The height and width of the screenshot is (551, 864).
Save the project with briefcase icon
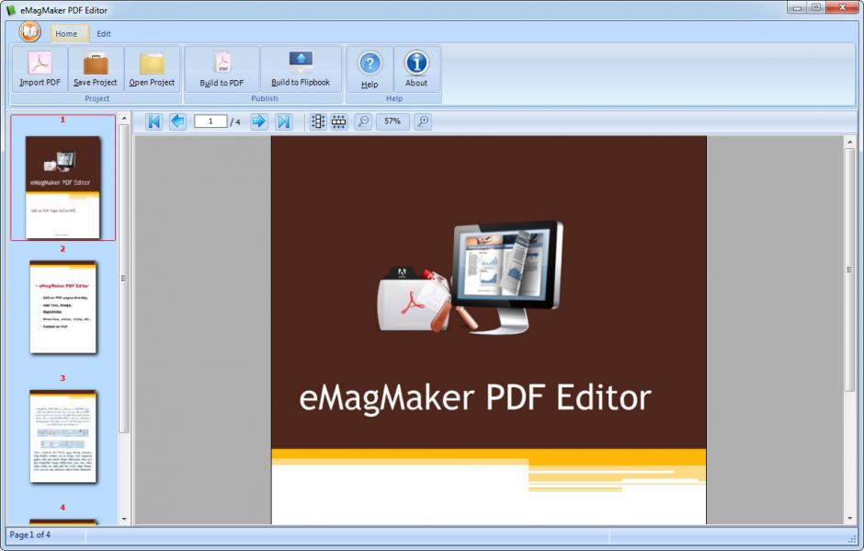coord(96,70)
